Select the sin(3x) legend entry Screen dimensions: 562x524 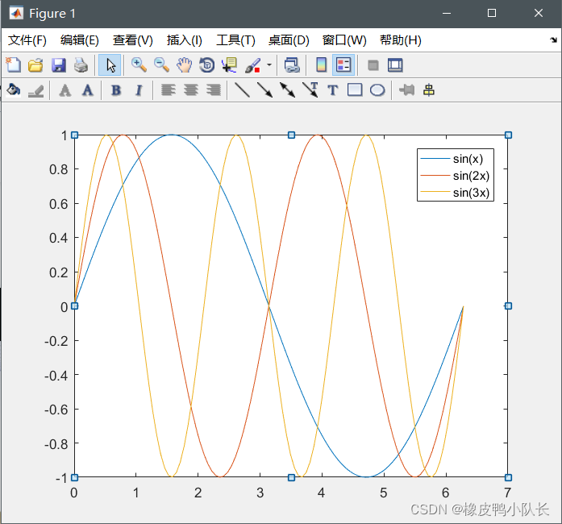tap(455, 193)
